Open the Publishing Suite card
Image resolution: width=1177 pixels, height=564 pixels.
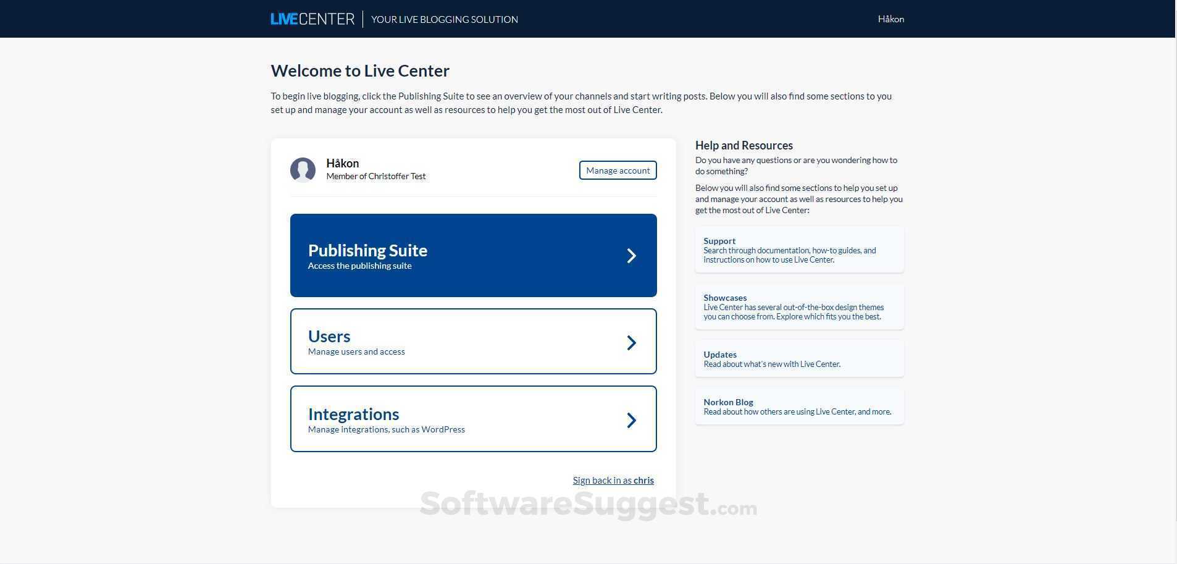(x=473, y=255)
